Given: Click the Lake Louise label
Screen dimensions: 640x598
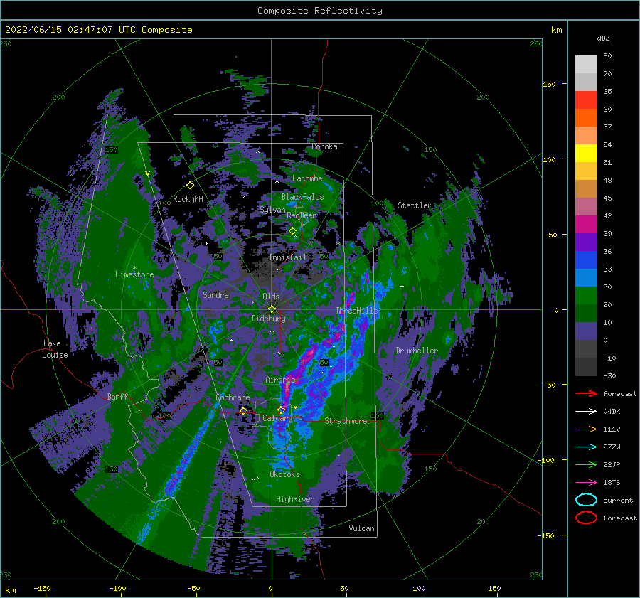Looking at the screenshot, I should tap(55, 349).
